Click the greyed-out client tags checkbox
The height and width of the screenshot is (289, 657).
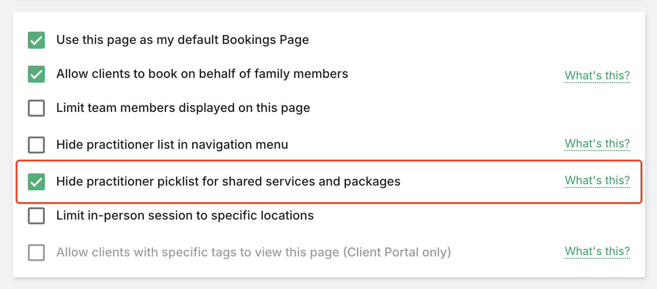pos(36,253)
